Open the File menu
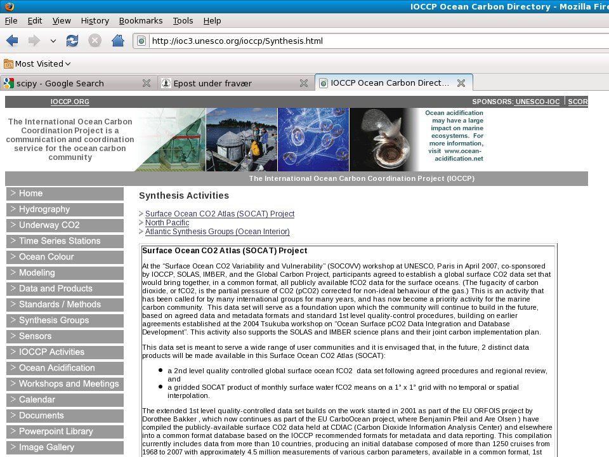Viewport: 609px width, 457px height. [11, 20]
